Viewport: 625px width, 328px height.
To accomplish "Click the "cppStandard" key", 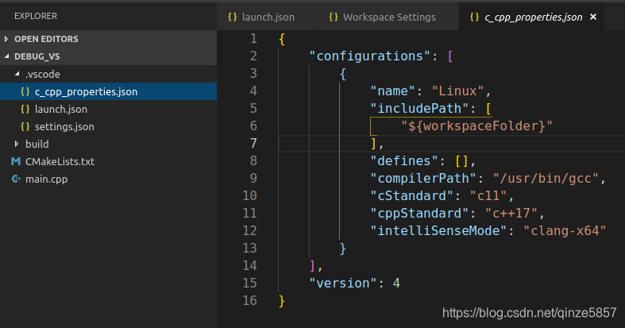I will tap(419, 213).
